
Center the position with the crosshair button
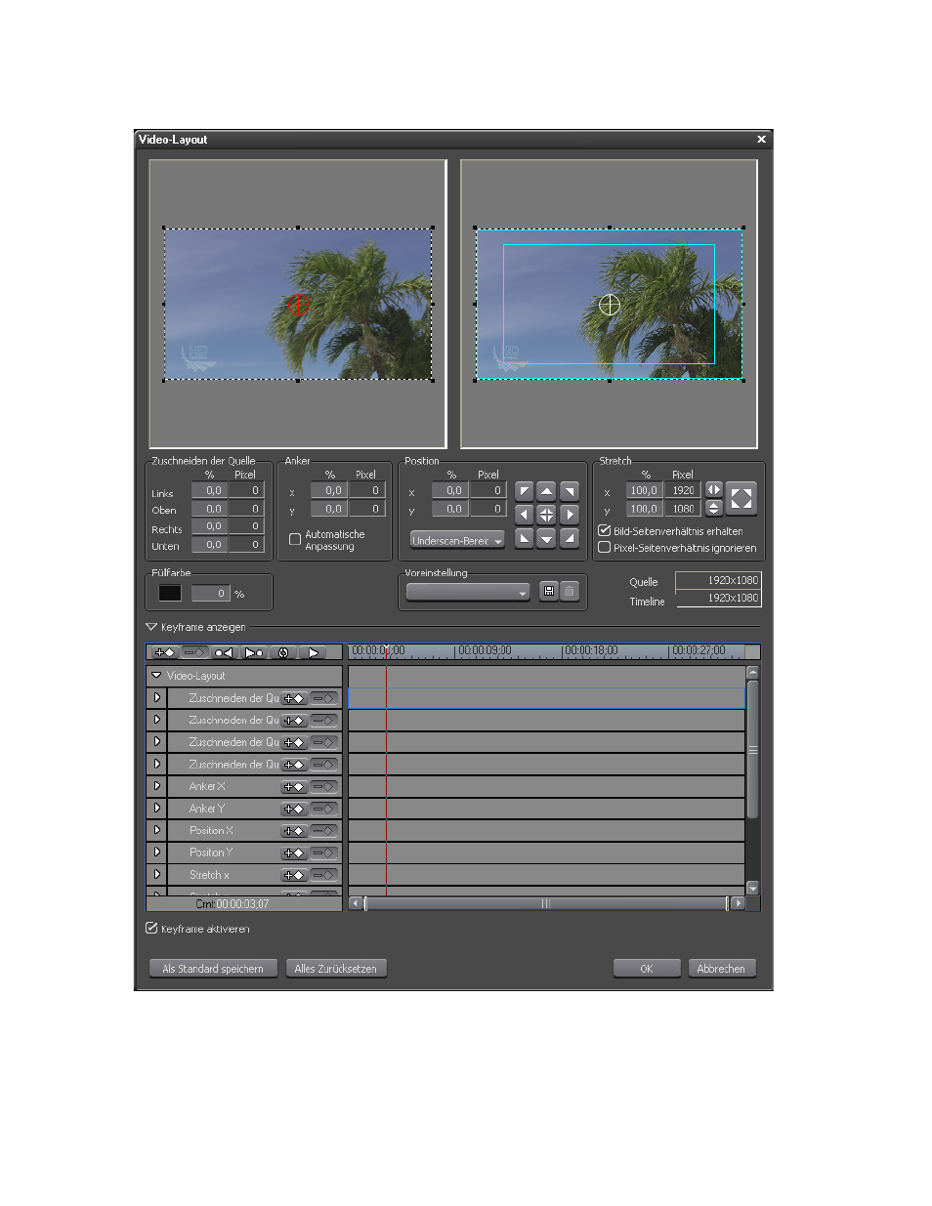click(547, 515)
